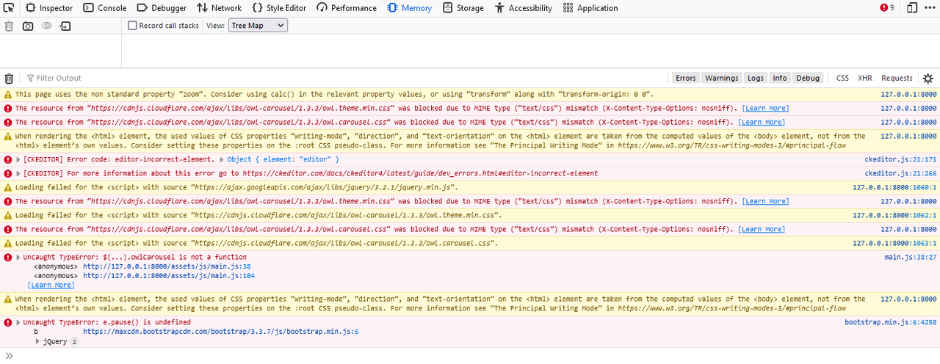Select the 'e.pause() is undefined' error text

[x=107, y=322]
